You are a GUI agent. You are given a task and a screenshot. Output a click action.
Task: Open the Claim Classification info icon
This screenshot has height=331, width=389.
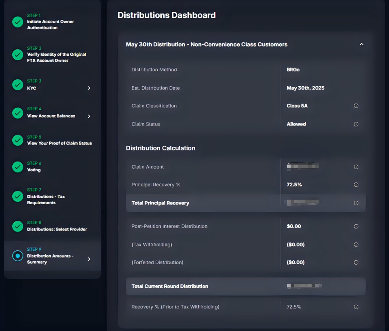coord(356,106)
